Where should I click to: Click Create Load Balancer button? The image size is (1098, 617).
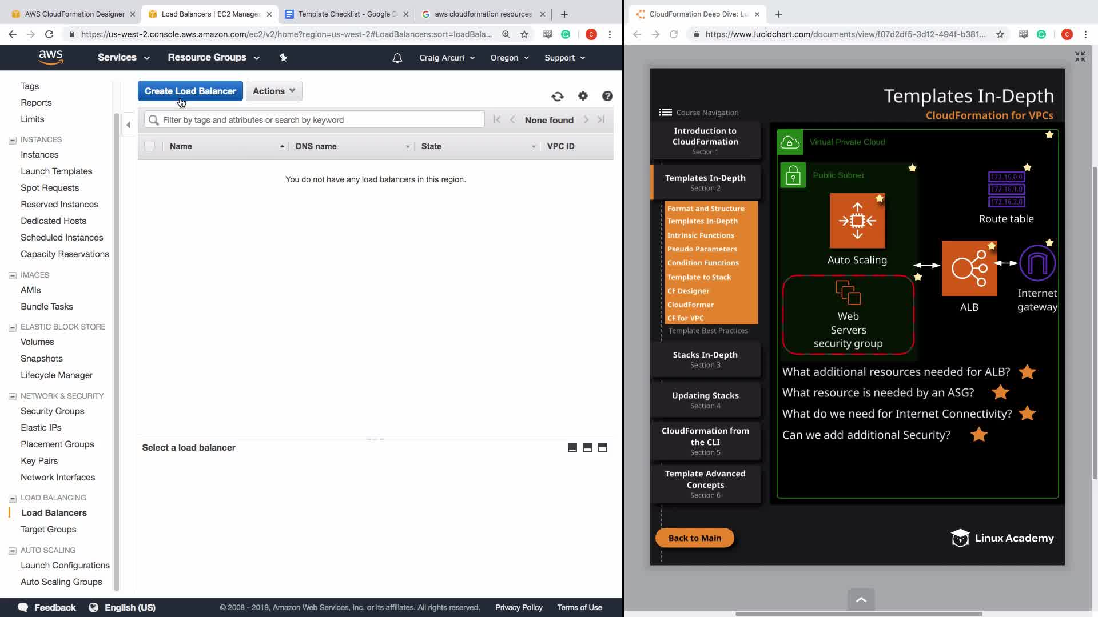(x=190, y=91)
